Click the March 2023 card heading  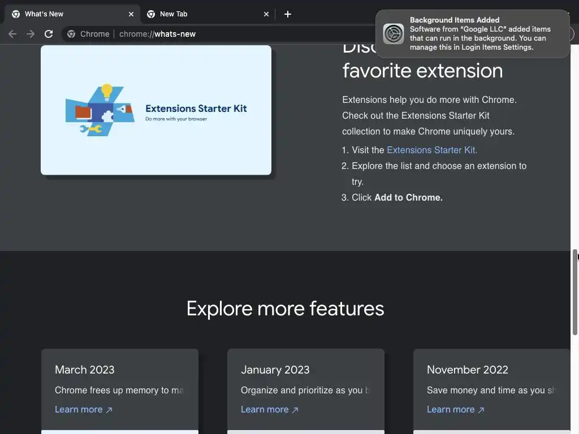click(85, 370)
